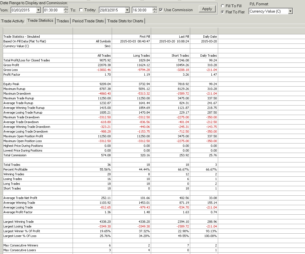This screenshot has width=305, height=254.
Task: Click the To date 20/03/2015 field
Action: (112, 10)
